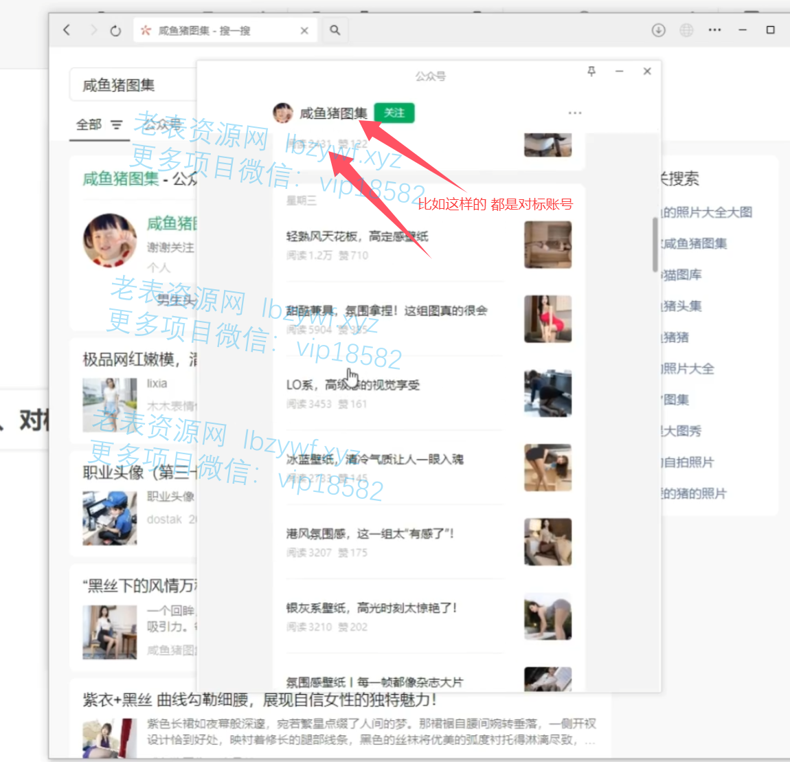Viewport: 790px width, 762px height.
Task: Open the search magnifier icon
Action: (x=335, y=30)
